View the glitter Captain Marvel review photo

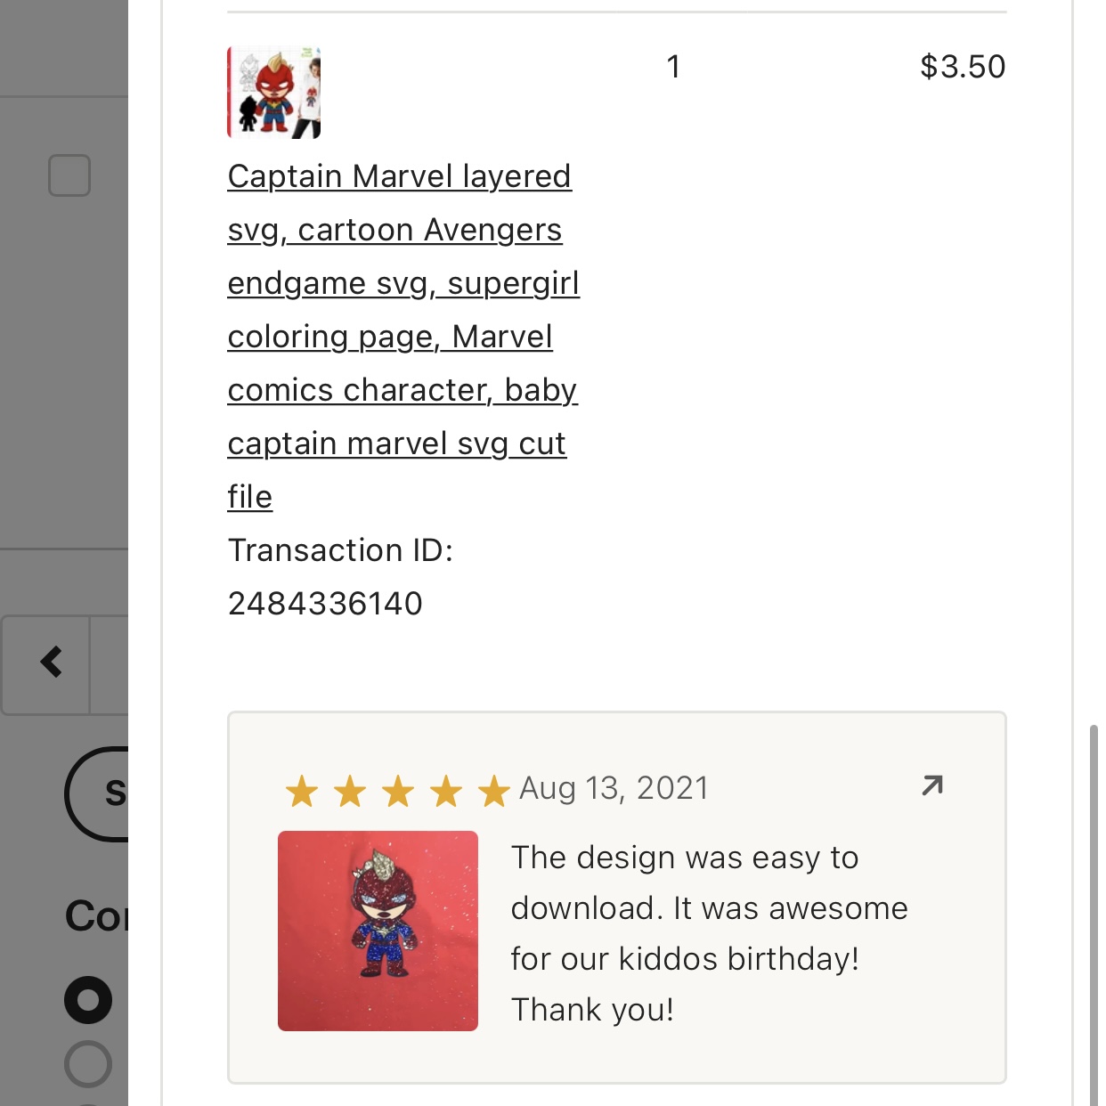click(378, 931)
